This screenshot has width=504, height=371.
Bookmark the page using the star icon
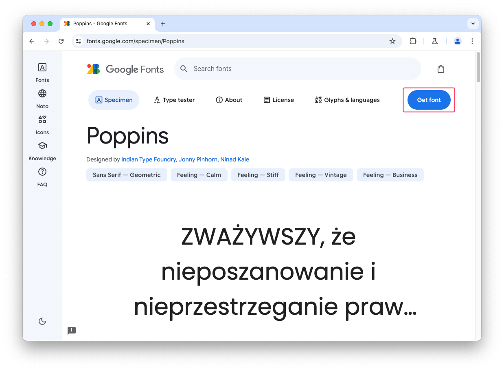coord(392,41)
